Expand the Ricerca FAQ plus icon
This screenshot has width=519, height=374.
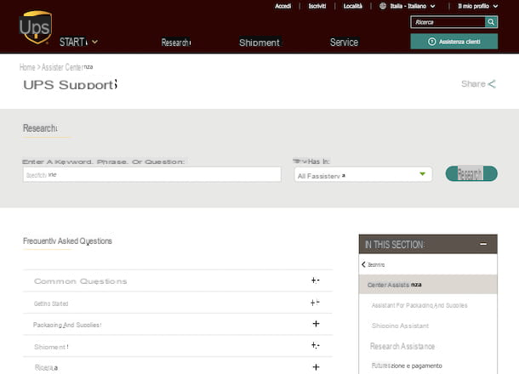point(317,367)
